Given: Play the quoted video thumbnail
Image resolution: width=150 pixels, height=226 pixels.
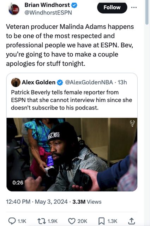Looking at the screenshot, I should click(72, 155).
